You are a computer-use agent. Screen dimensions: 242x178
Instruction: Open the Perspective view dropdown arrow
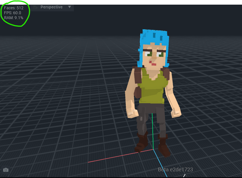pos(70,7)
